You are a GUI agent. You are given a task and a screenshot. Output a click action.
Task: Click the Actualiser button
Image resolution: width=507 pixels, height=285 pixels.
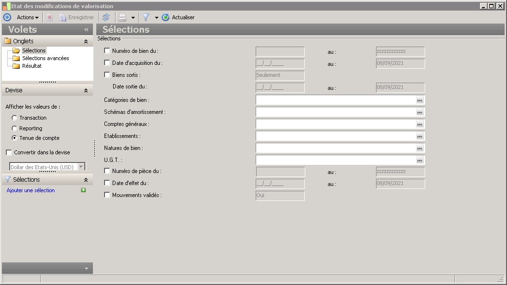[179, 17]
